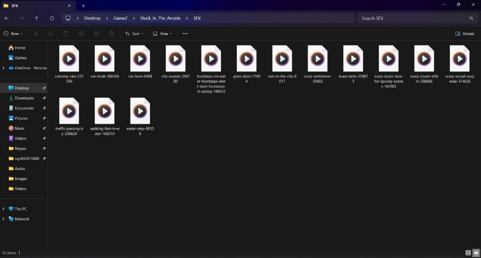The width and height of the screenshot is (481, 258).
Task: Click the Delete trash icon in toolbar
Action: click(x=112, y=34)
